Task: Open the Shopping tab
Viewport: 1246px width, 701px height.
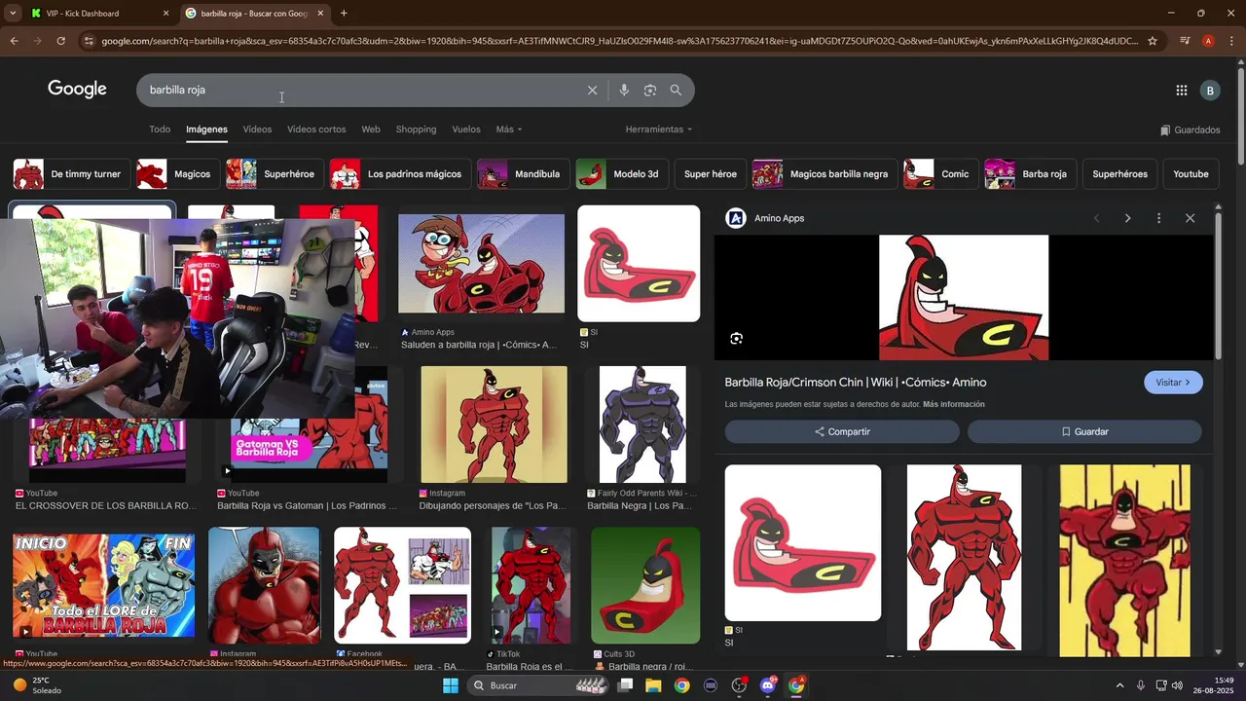Action: click(416, 129)
